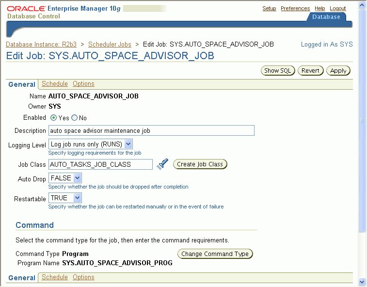Click the Revert button
Image resolution: width=367 pixels, height=287 pixels.
pos(310,71)
